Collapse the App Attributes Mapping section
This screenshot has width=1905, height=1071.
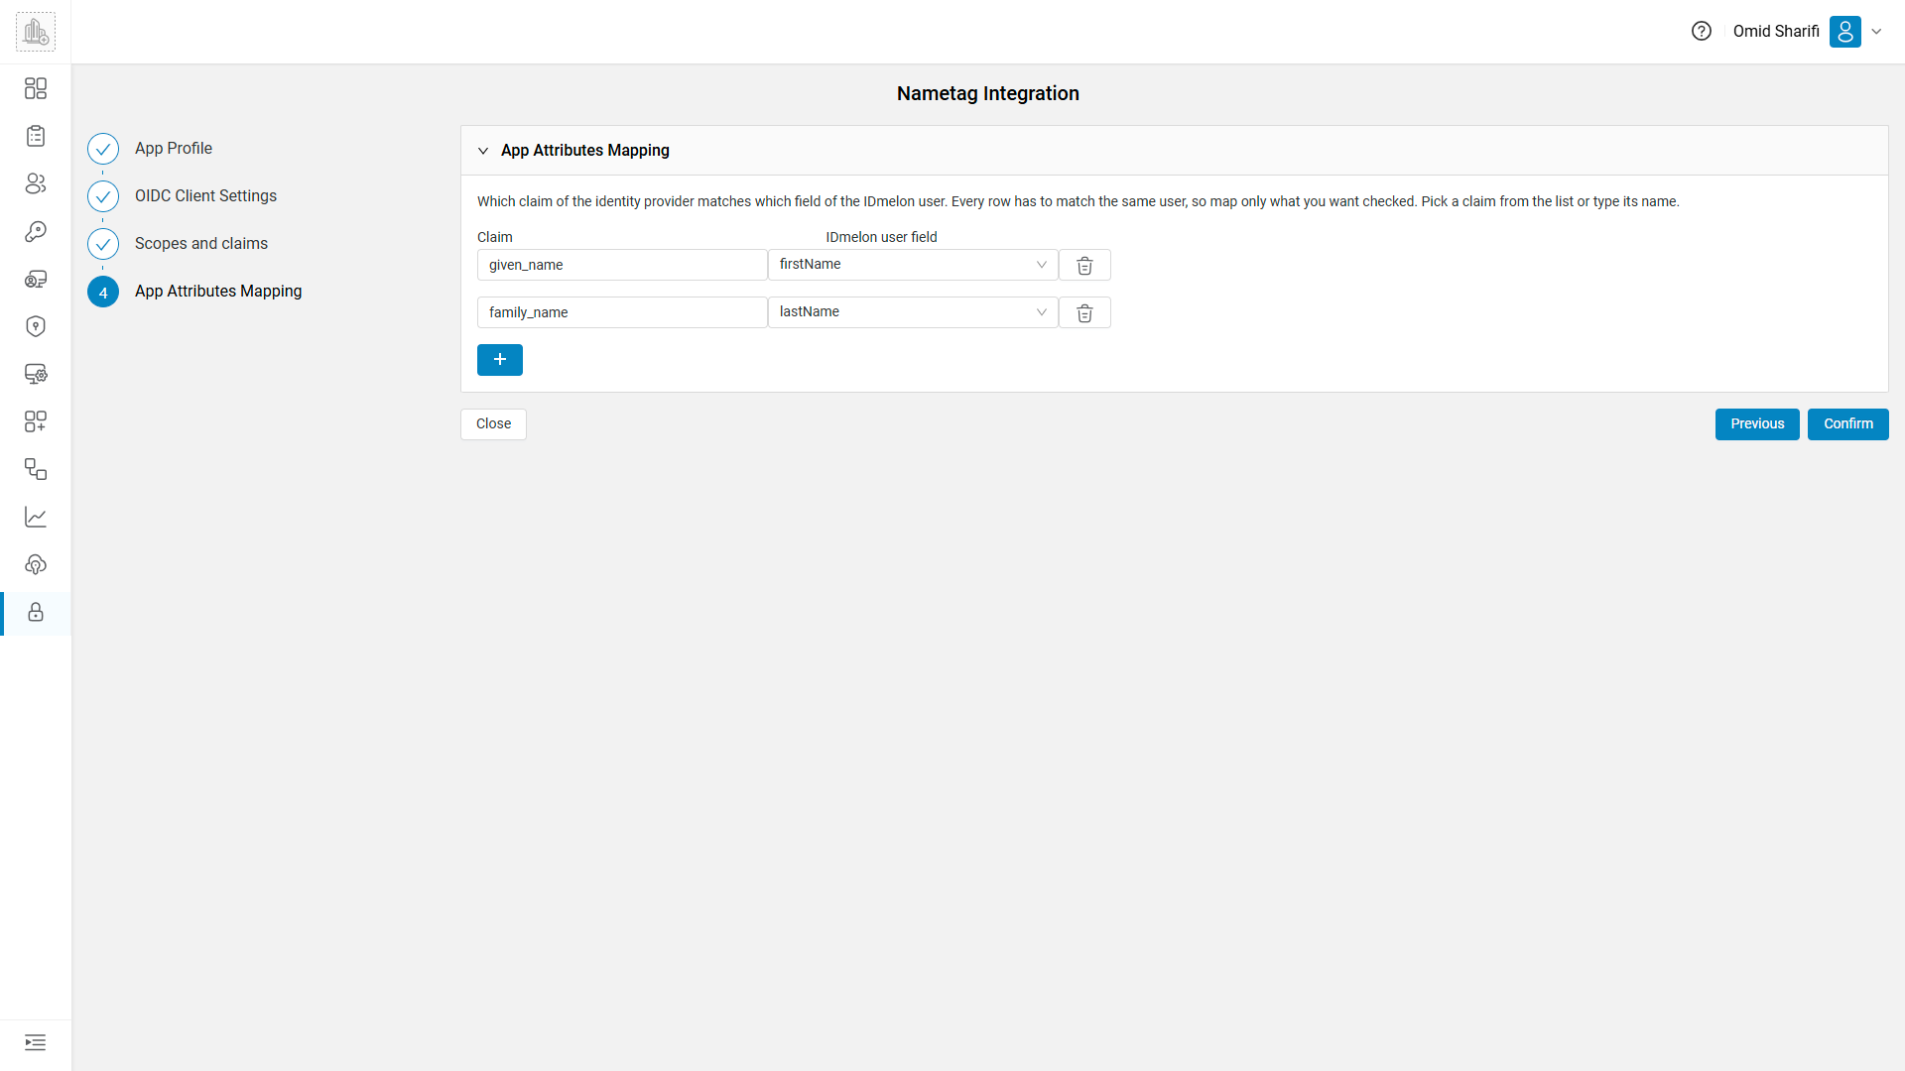tap(483, 151)
